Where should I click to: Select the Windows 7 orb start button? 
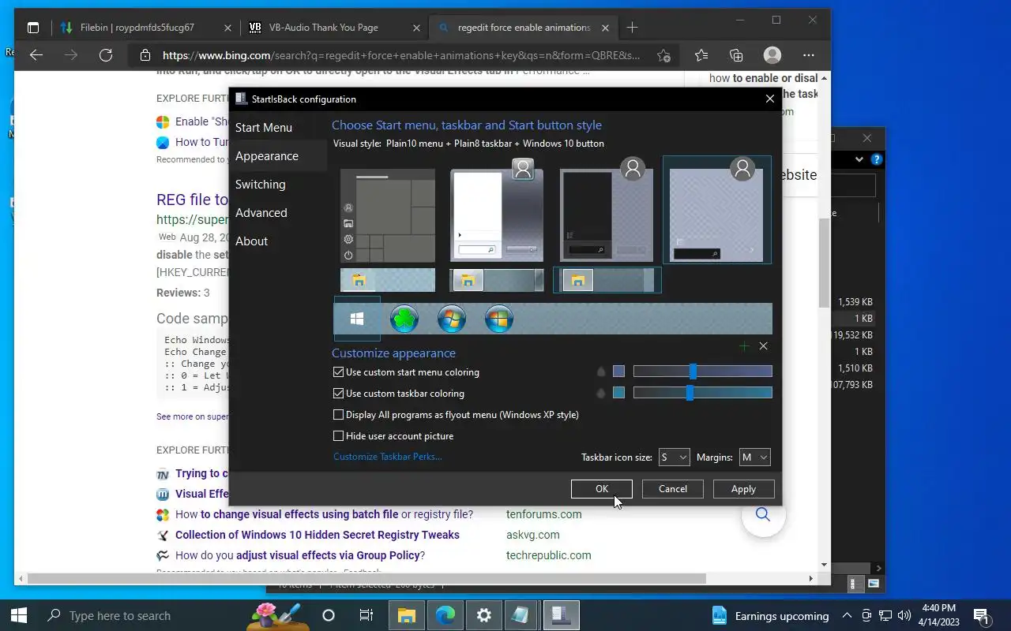[452, 319]
